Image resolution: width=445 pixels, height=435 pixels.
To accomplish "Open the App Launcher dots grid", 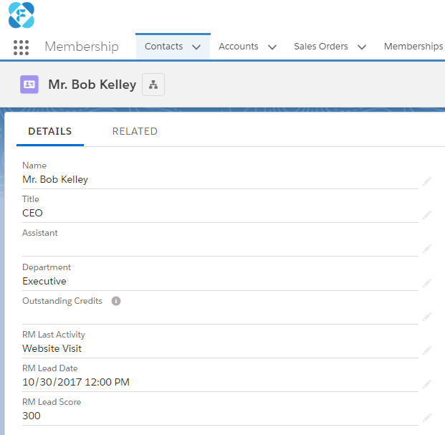I will point(21,47).
